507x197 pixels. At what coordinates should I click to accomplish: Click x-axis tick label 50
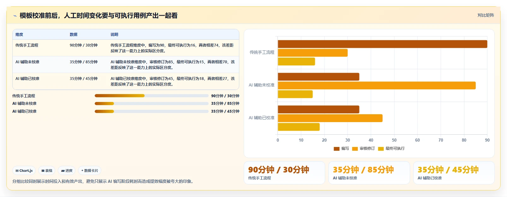point(394,140)
